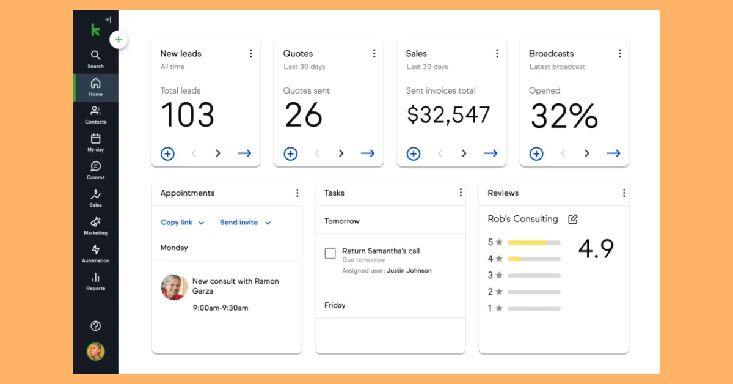
Task: Open the Contacts section icon
Action: coord(95,114)
